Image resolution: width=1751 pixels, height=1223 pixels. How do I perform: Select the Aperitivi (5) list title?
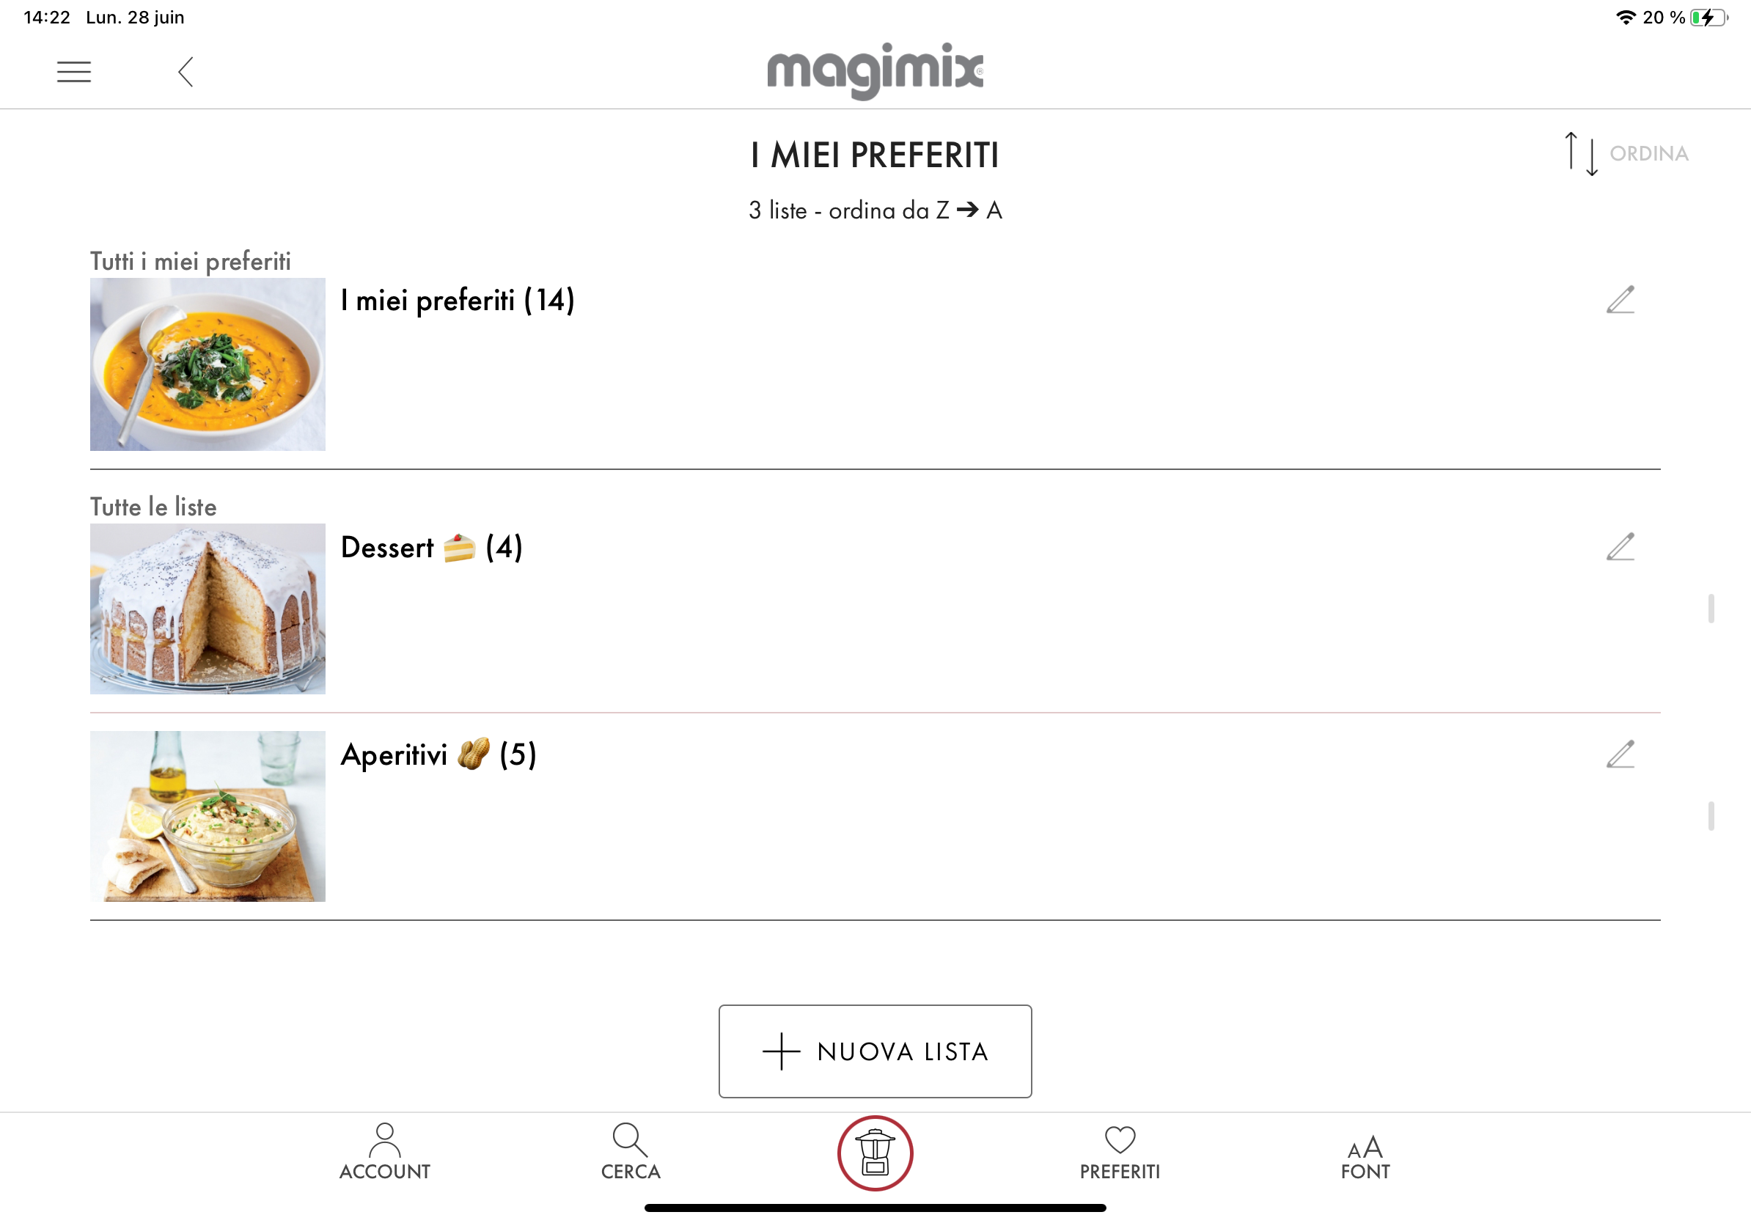pos(438,755)
